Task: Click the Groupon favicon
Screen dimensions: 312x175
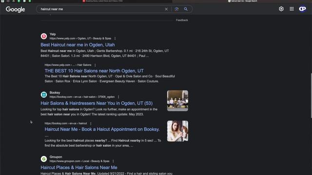Action: pyautogui.click(x=44, y=159)
